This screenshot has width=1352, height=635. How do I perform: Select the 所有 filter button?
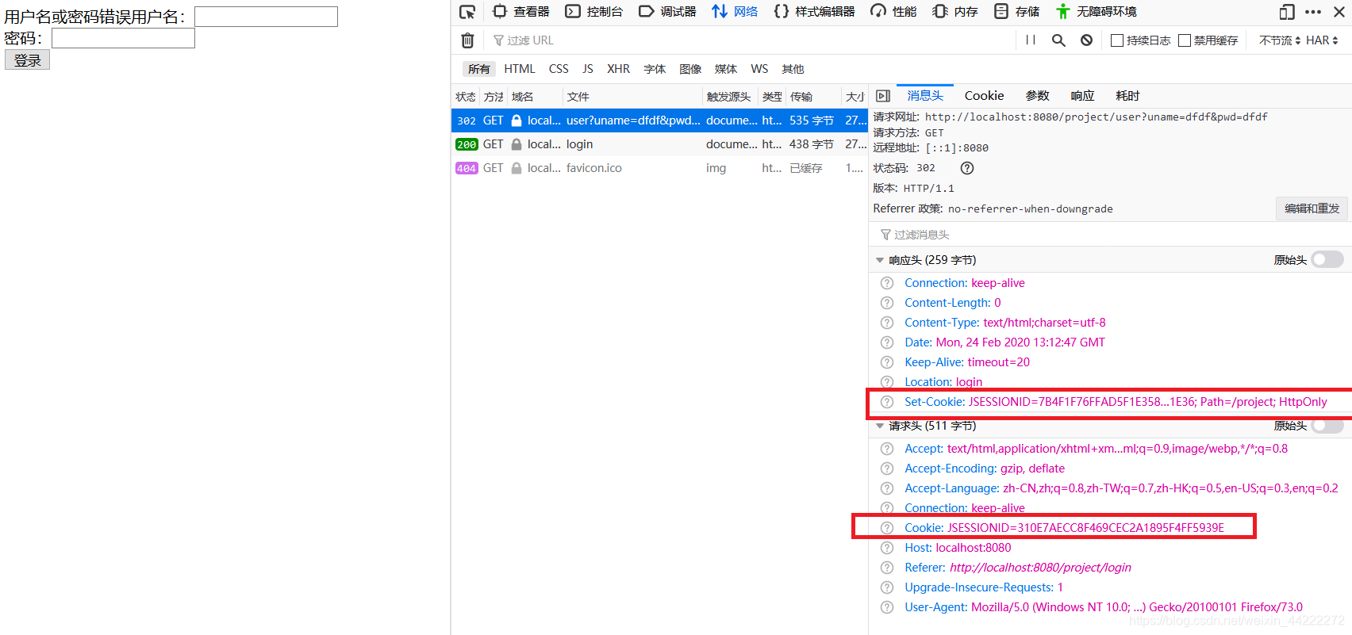(478, 69)
